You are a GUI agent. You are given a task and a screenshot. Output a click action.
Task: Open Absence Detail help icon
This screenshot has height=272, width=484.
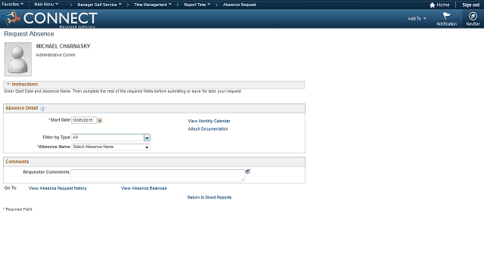click(x=42, y=109)
